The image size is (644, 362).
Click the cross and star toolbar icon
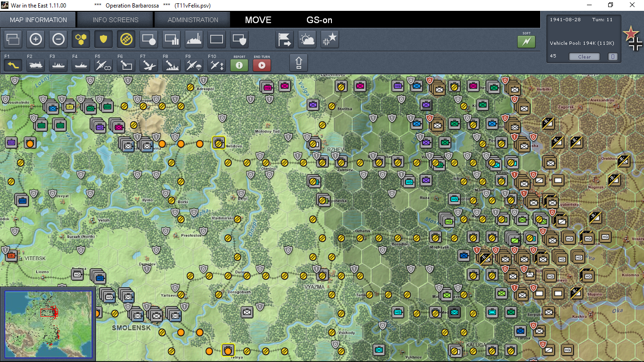[330, 40]
